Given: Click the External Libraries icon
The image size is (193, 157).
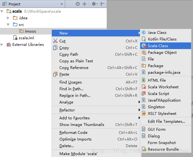Looking at the screenshot, I should click(x=9, y=45).
